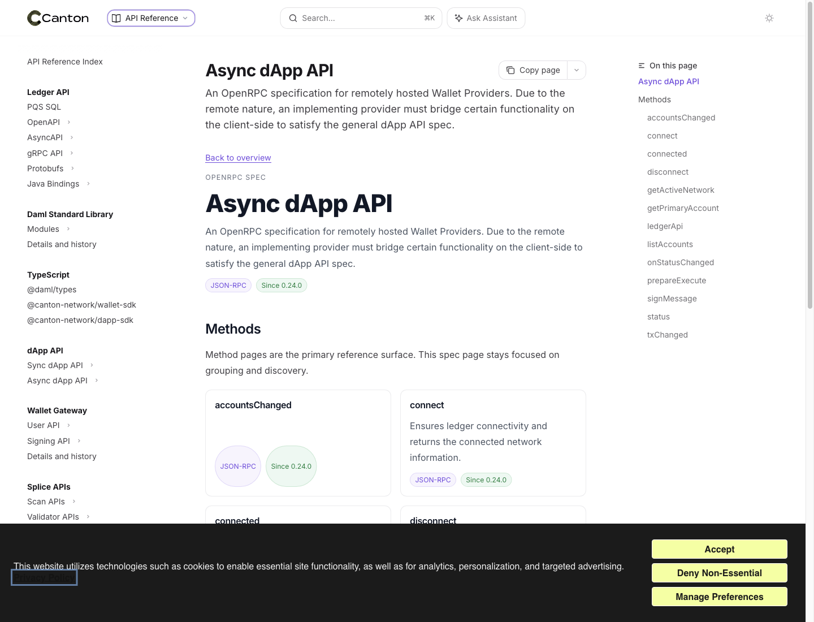Open the accountsChanged method card
The height and width of the screenshot is (622, 814).
click(x=298, y=443)
